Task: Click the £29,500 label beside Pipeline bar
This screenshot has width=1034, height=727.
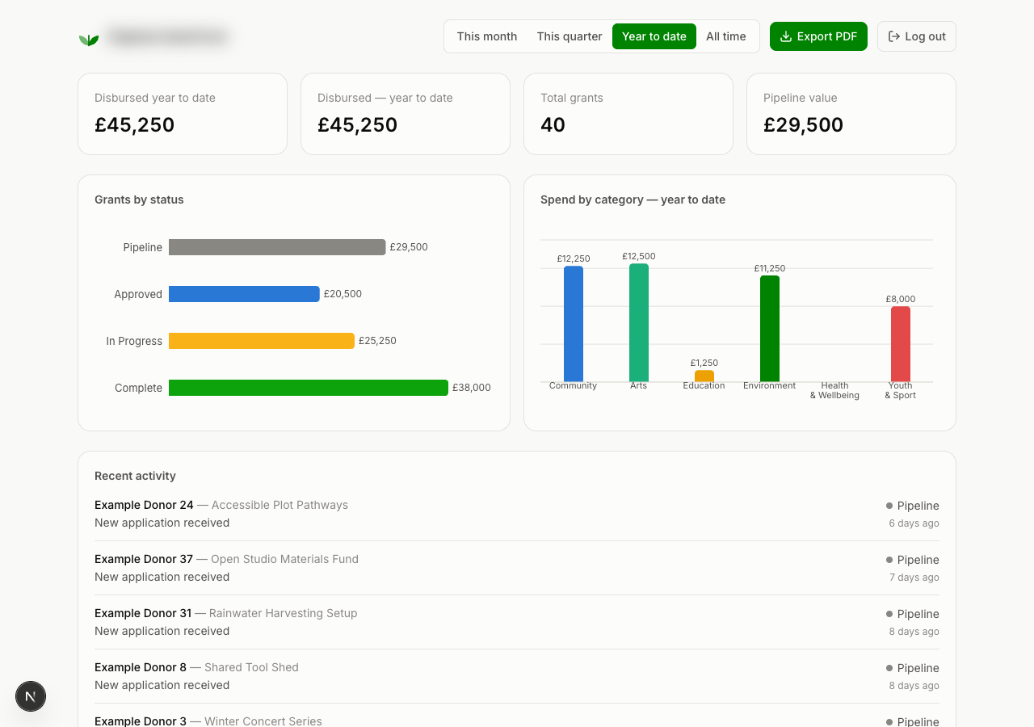Action: click(409, 247)
